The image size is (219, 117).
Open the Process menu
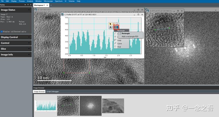click(x=22, y=1)
